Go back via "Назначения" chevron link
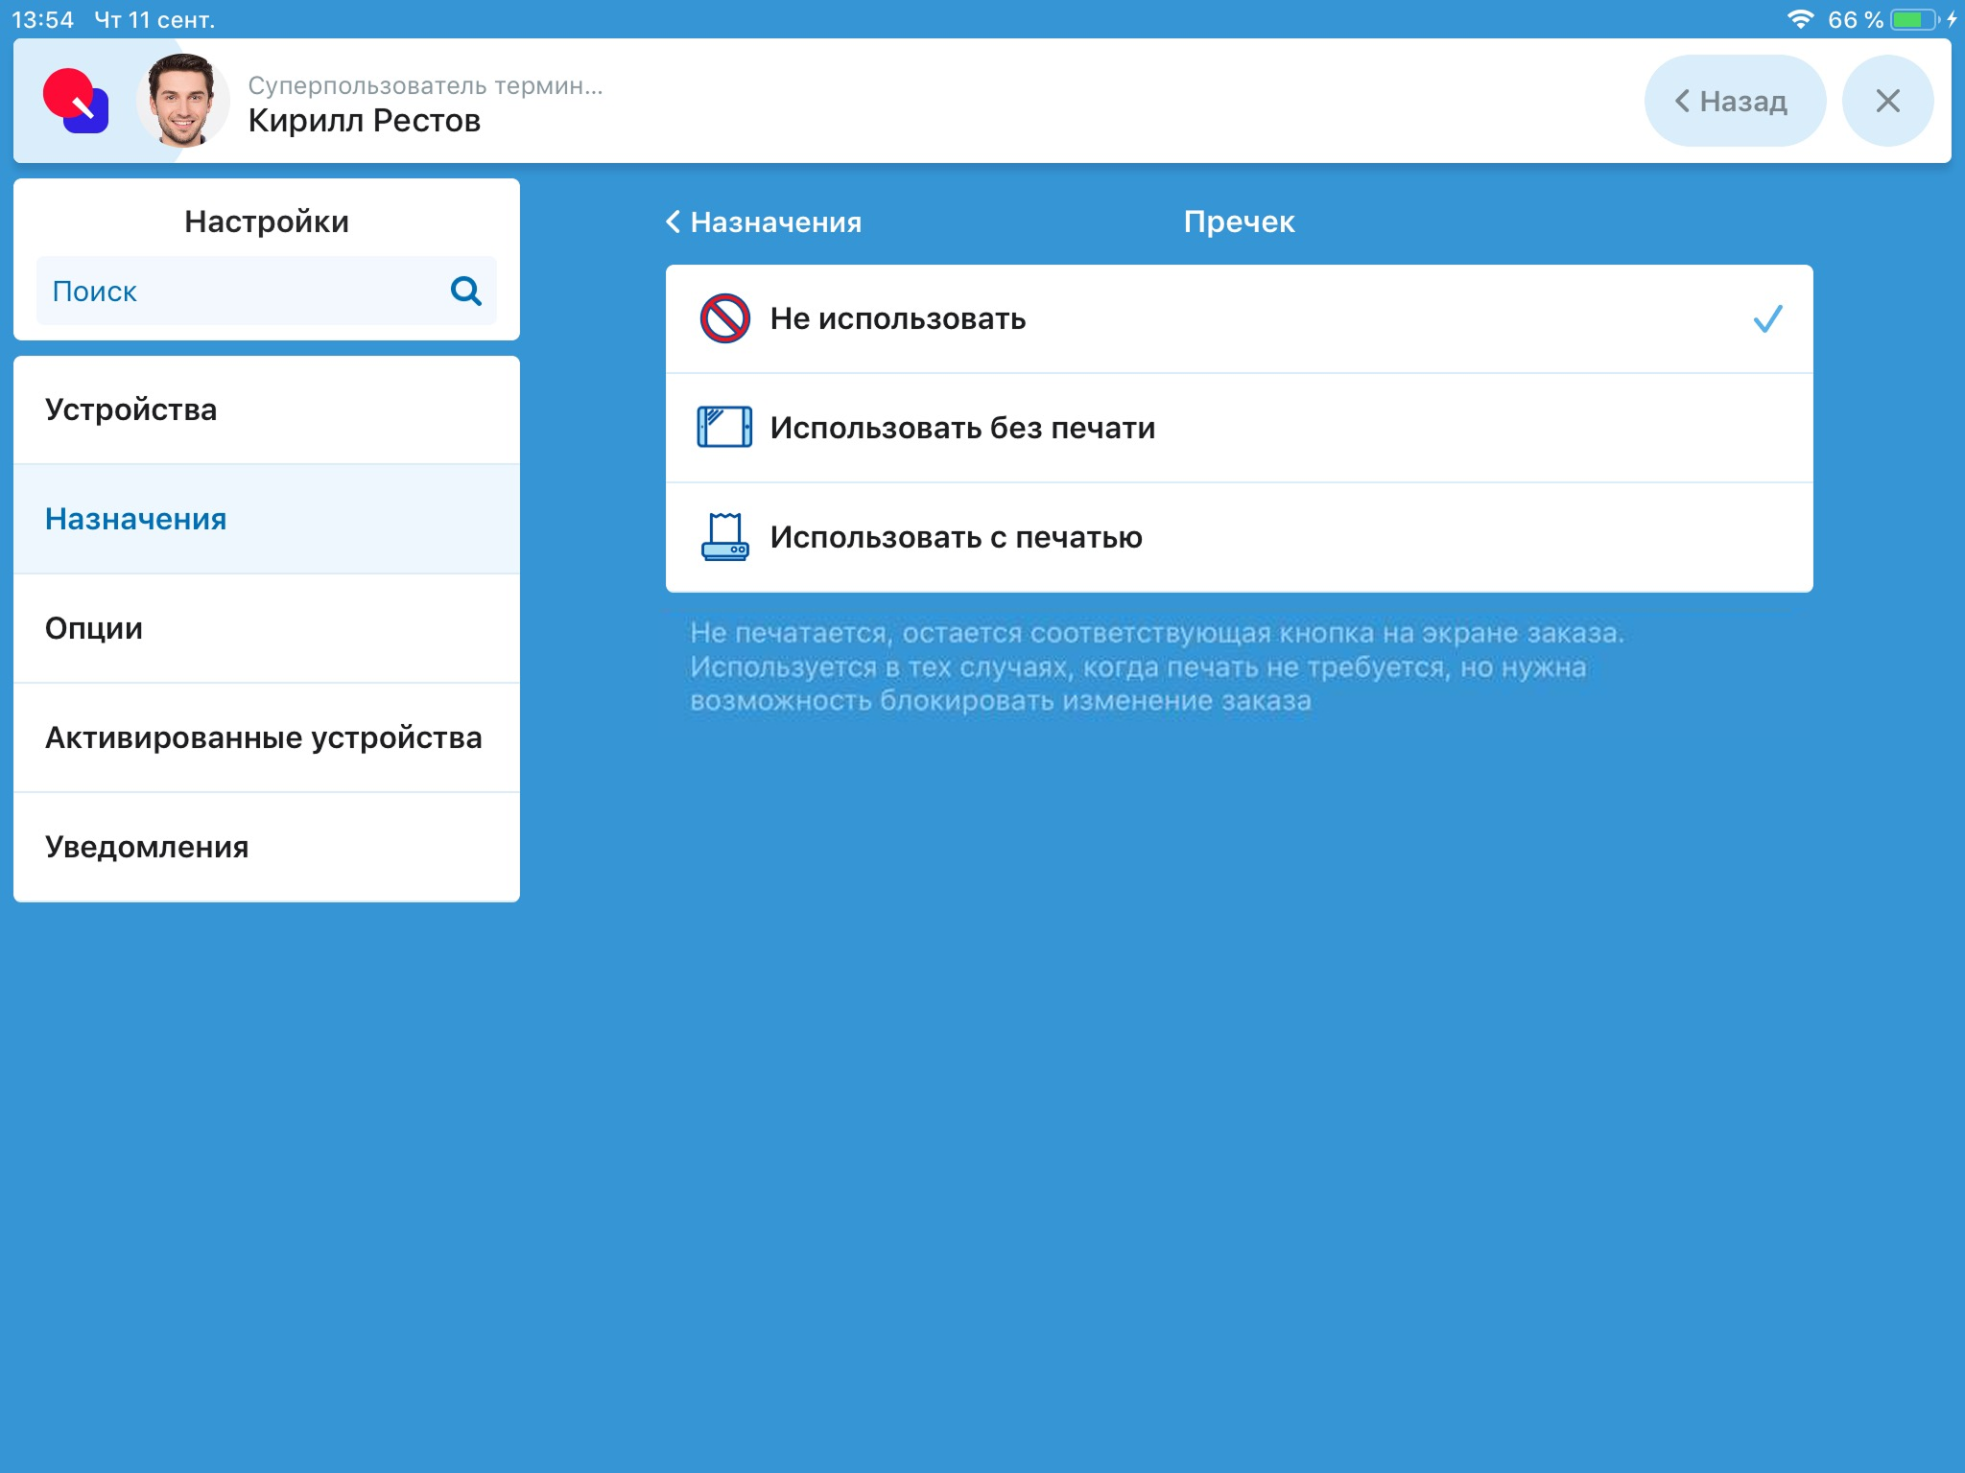Image resolution: width=1965 pixels, height=1473 pixels. click(765, 222)
